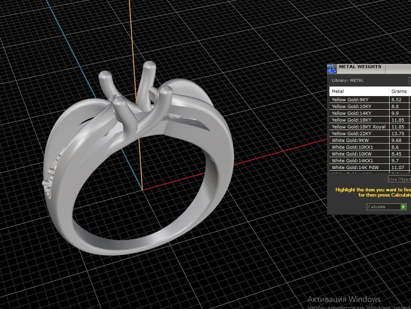Click the Grams column header
The image size is (411, 309).
click(399, 91)
